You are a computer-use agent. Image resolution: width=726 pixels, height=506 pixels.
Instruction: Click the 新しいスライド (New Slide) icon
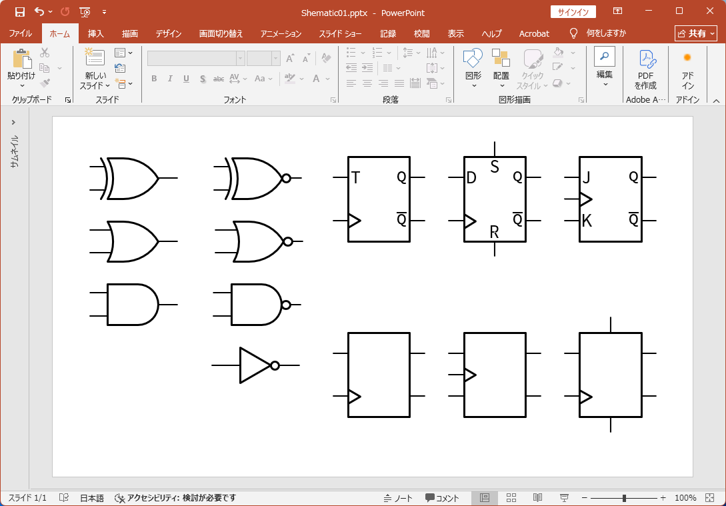(x=94, y=59)
